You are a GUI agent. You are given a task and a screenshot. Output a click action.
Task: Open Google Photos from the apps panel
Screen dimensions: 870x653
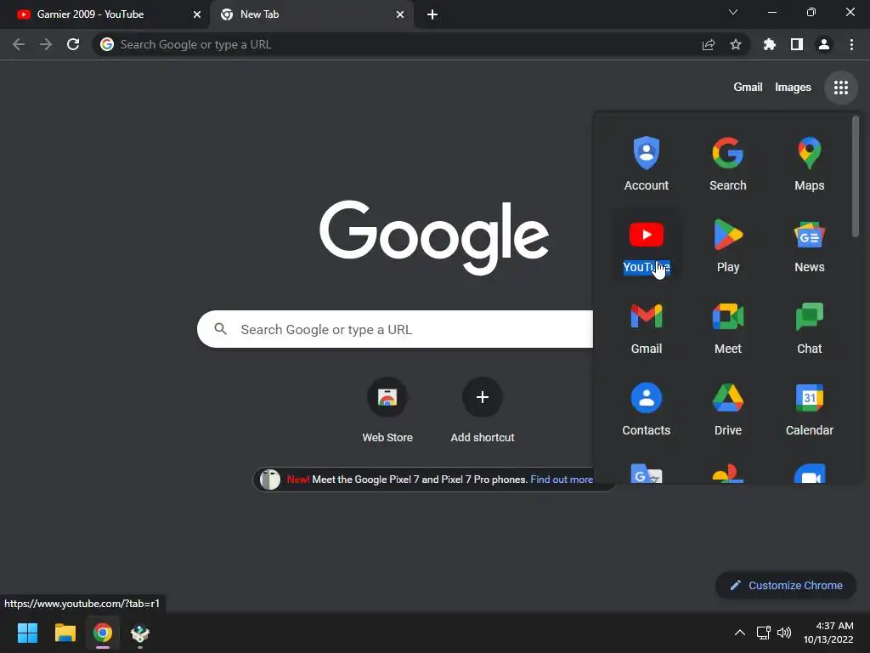(x=727, y=473)
